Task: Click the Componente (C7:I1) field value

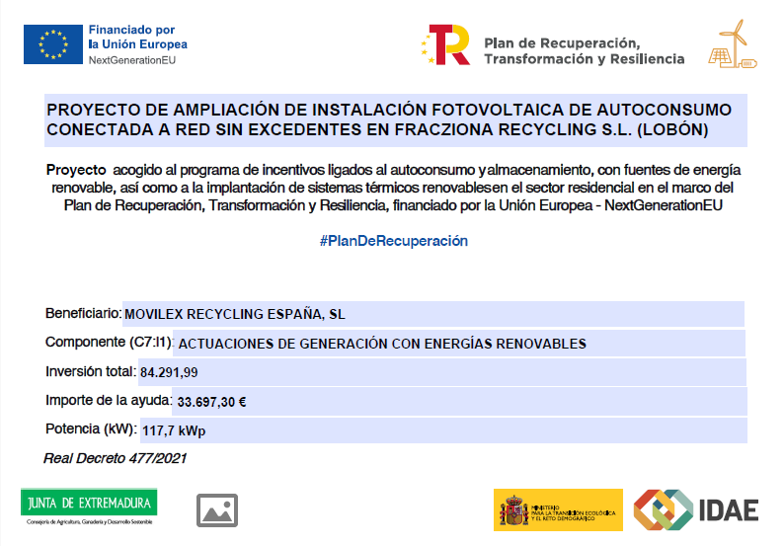Action: coord(459,344)
